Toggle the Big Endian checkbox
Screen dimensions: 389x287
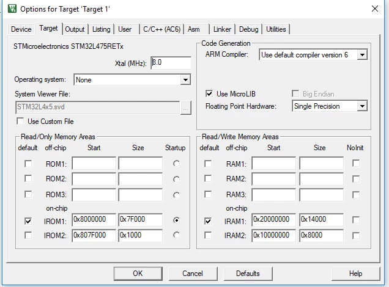295,94
